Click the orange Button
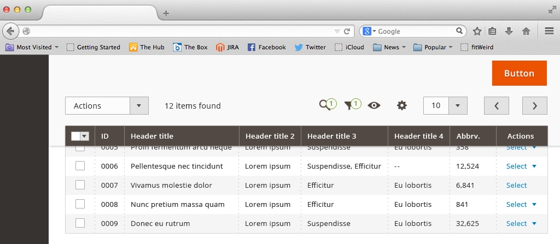 519,73
